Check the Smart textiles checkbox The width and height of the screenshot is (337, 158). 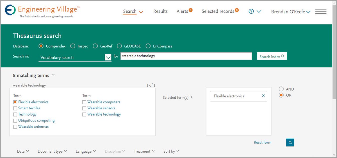click(15, 108)
